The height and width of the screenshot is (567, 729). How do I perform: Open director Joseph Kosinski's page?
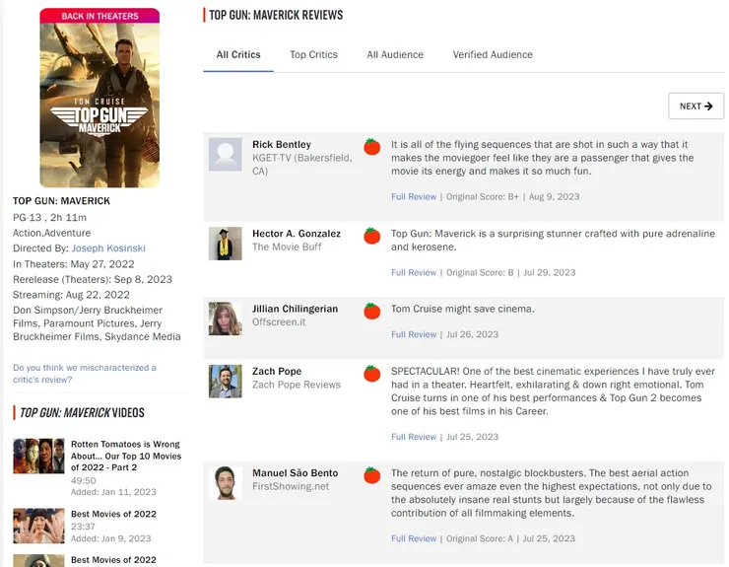108,248
